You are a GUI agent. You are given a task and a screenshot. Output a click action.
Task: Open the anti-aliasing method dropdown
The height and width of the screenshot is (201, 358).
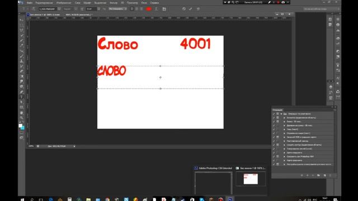(118, 9)
